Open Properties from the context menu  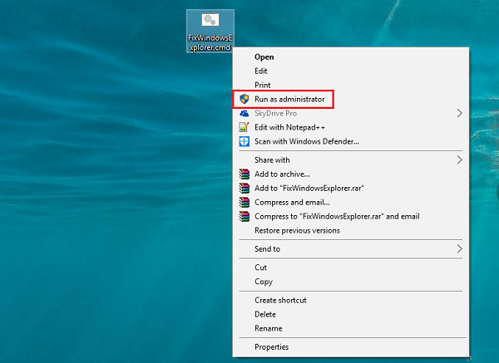point(272,347)
